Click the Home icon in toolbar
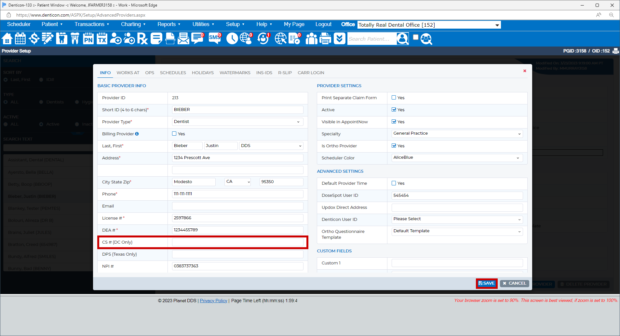Viewport: 620px width, 336px height. [x=7, y=39]
